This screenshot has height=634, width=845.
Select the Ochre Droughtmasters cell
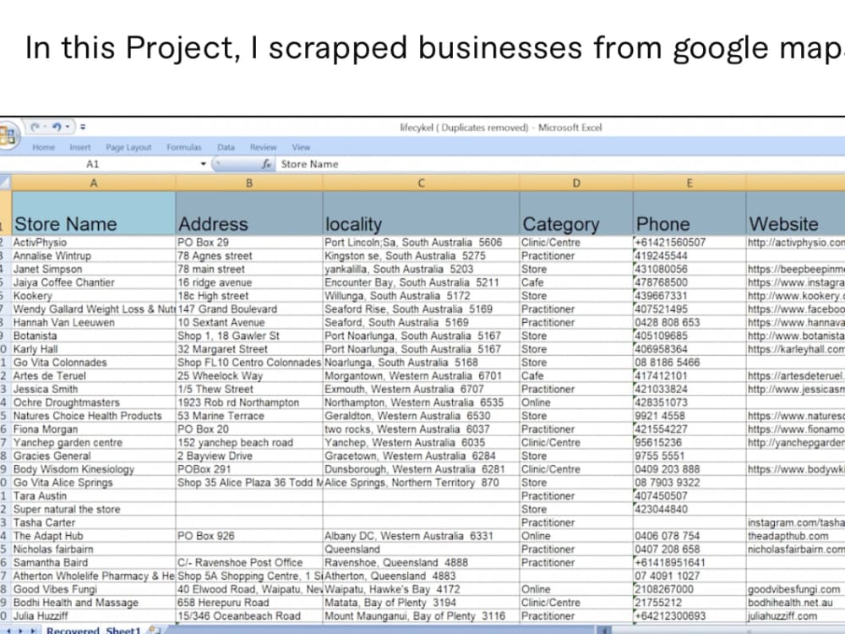point(94,402)
